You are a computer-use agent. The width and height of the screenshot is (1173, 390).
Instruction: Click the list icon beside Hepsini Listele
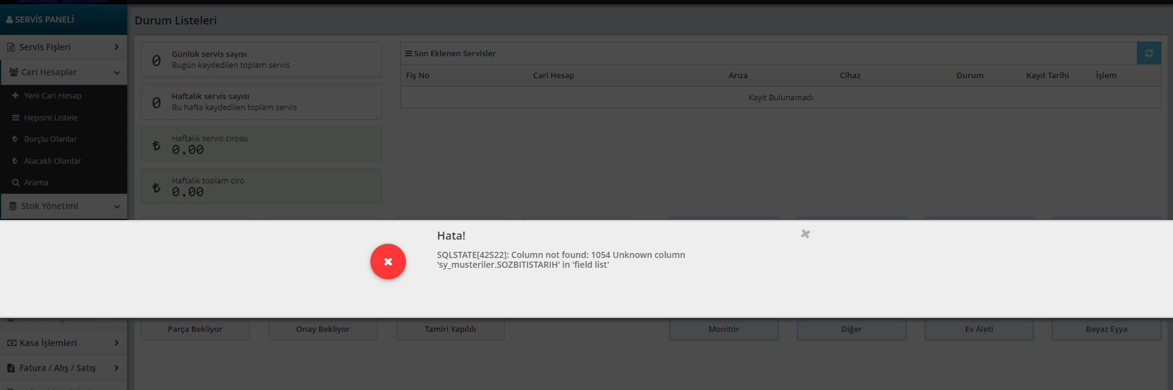[15, 117]
